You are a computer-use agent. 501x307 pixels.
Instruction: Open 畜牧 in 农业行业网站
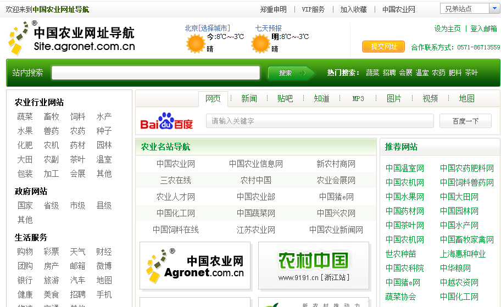coord(52,116)
